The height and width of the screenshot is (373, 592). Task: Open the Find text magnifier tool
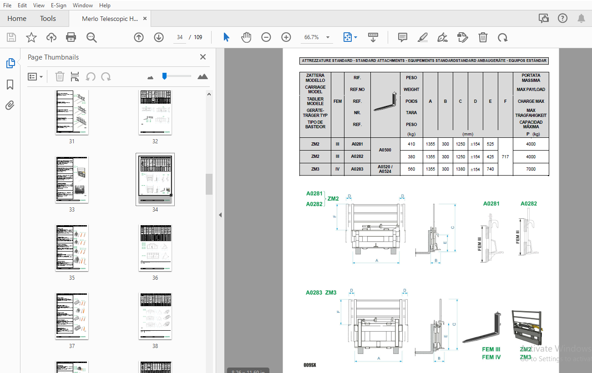(92, 37)
